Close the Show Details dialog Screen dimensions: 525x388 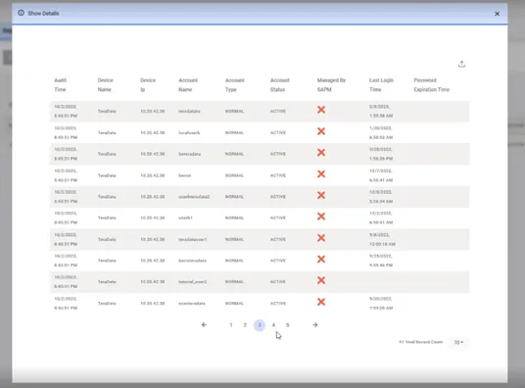[x=497, y=14]
